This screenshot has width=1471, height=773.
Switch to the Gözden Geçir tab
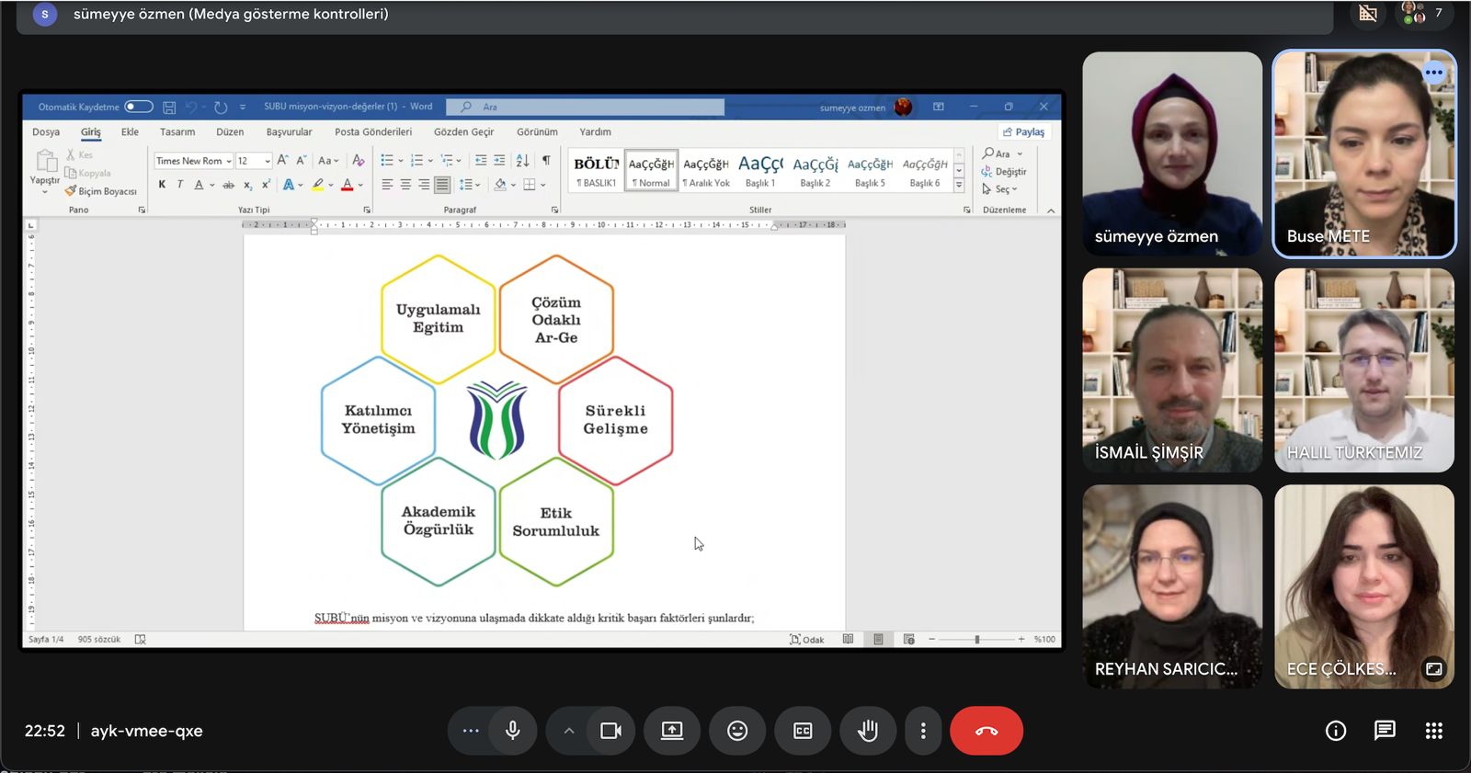463,132
